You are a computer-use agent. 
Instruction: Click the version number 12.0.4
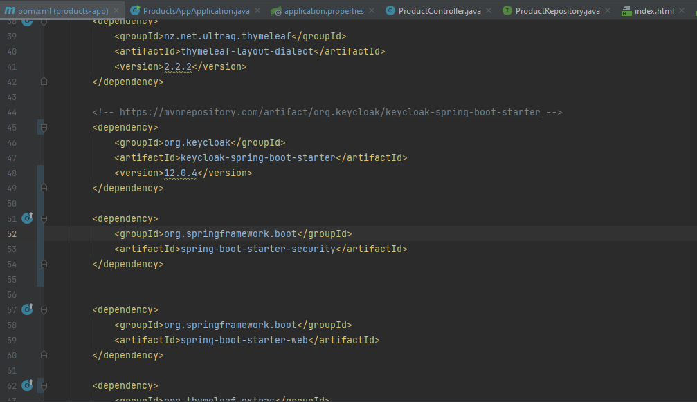181,173
